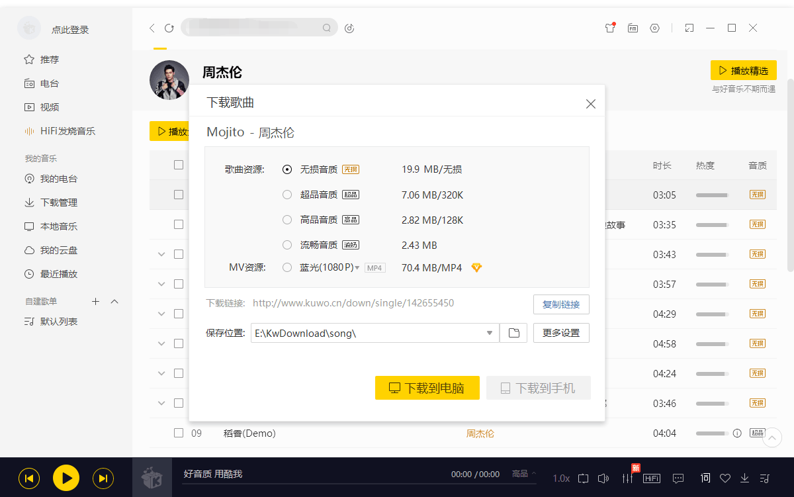794x497 pixels.
Task: Switch to 本地音乐 in the sidebar
Action: click(x=46, y=226)
